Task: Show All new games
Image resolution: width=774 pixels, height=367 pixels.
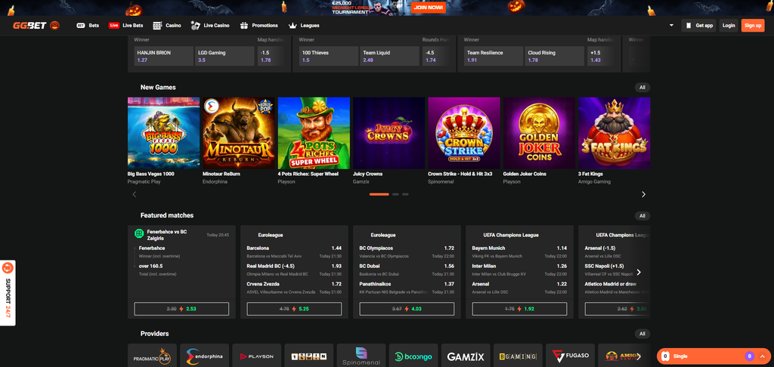Action: (x=642, y=88)
